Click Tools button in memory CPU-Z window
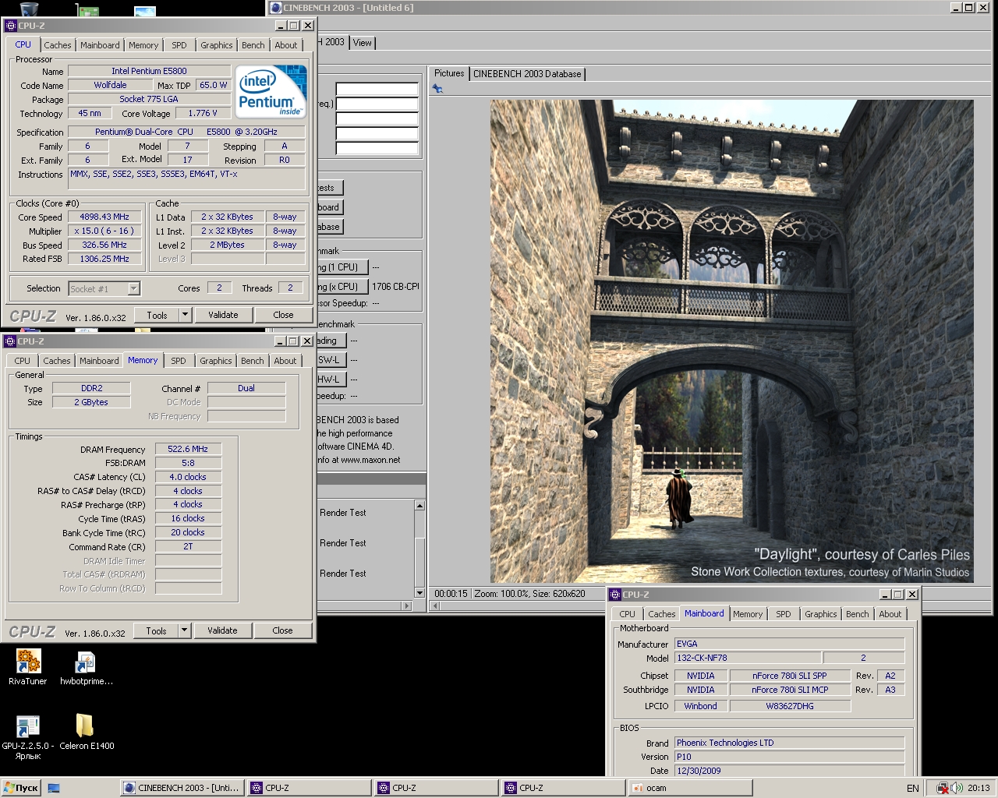Viewport: 998px width, 798px height. (x=156, y=630)
